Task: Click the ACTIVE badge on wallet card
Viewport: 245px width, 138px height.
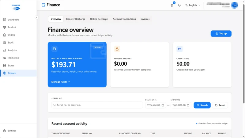Action: (98, 48)
